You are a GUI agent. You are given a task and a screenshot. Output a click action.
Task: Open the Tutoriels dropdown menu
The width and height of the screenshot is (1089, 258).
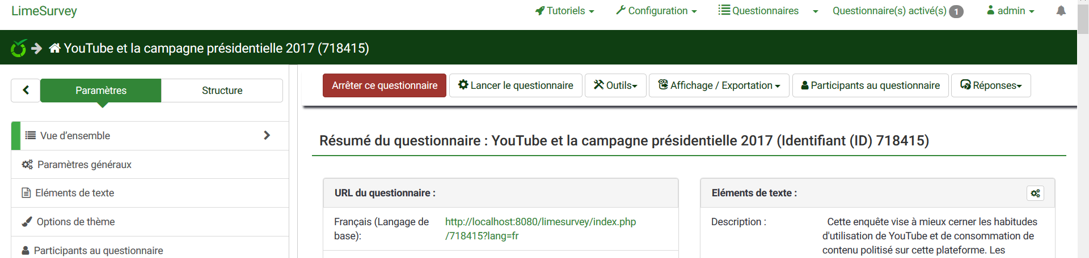coord(565,11)
